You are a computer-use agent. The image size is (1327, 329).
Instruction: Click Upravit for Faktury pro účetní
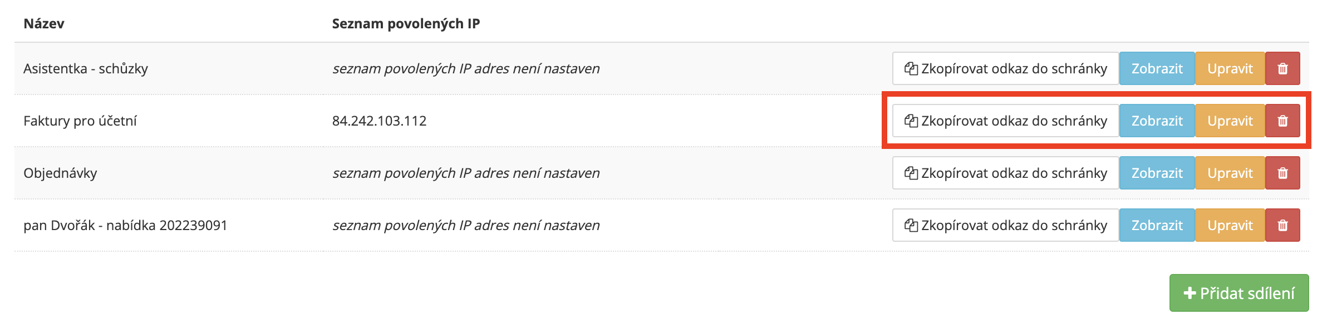(x=1230, y=121)
